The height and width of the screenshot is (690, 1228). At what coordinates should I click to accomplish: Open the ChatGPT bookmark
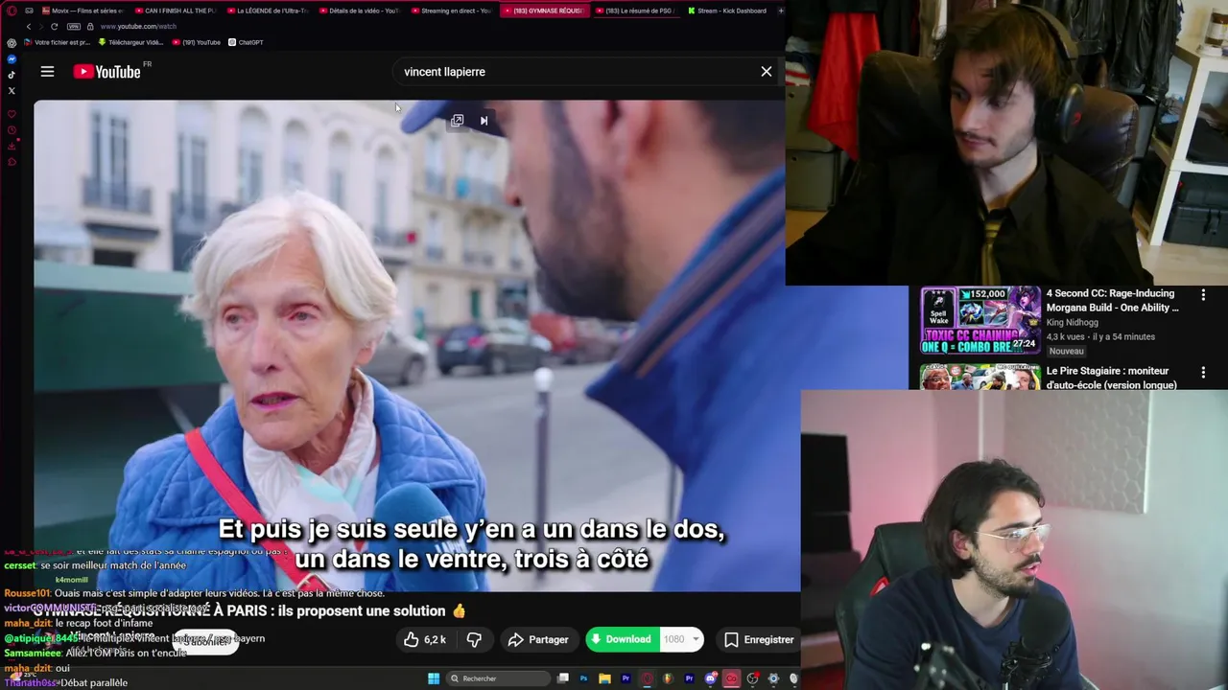pyautogui.click(x=246, y=42)
